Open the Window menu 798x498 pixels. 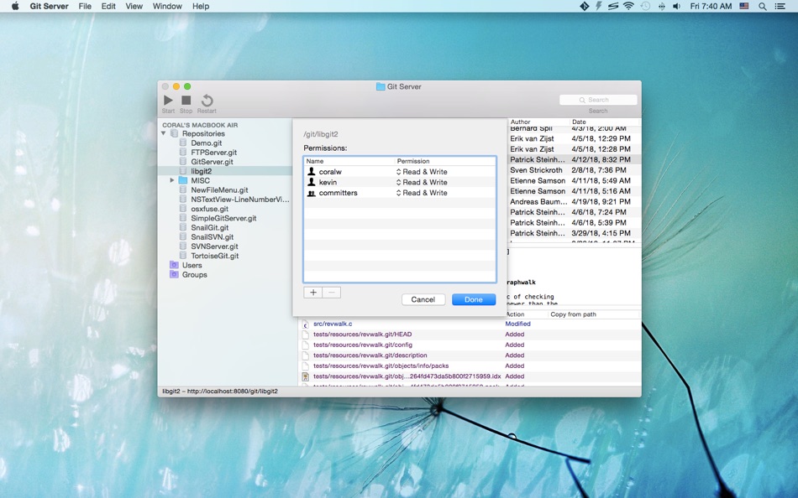(167, 6)
